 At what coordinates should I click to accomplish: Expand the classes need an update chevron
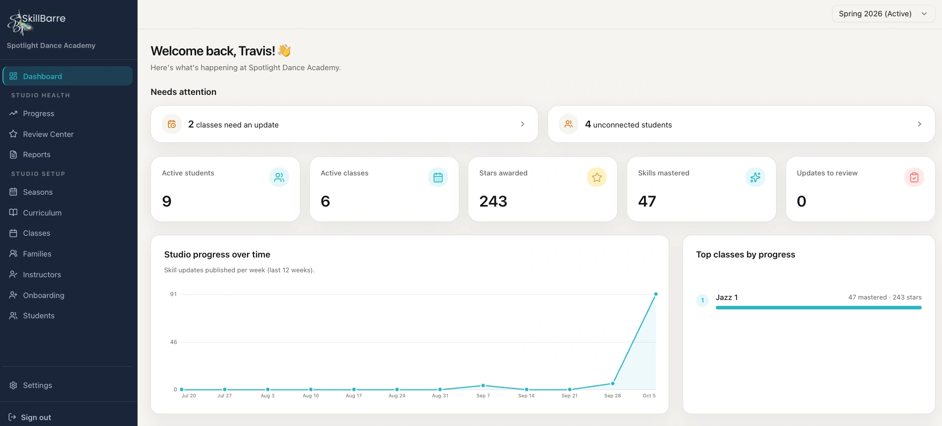coord(523,124)
